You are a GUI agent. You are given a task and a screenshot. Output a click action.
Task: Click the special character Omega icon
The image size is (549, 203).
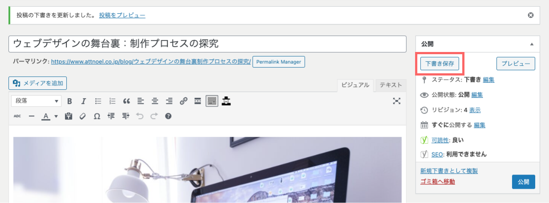[97, 116]
